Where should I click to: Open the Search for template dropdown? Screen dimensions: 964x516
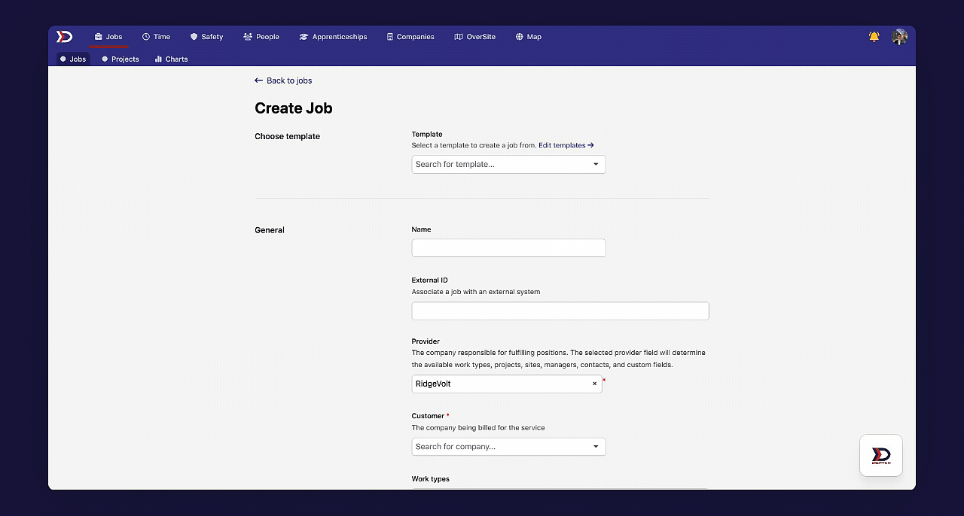pyautogui.click(x=508, y=164)
